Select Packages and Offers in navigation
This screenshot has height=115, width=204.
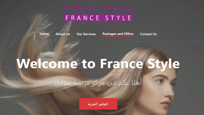[118, 34]
